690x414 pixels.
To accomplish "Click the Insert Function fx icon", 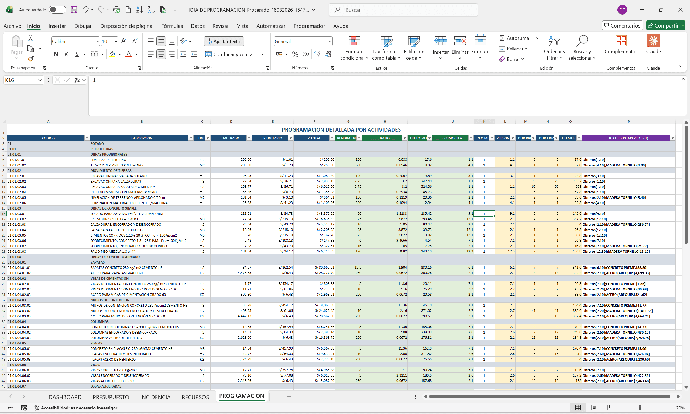I will (77, 80).
